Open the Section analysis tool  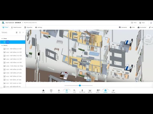point(98,91)
